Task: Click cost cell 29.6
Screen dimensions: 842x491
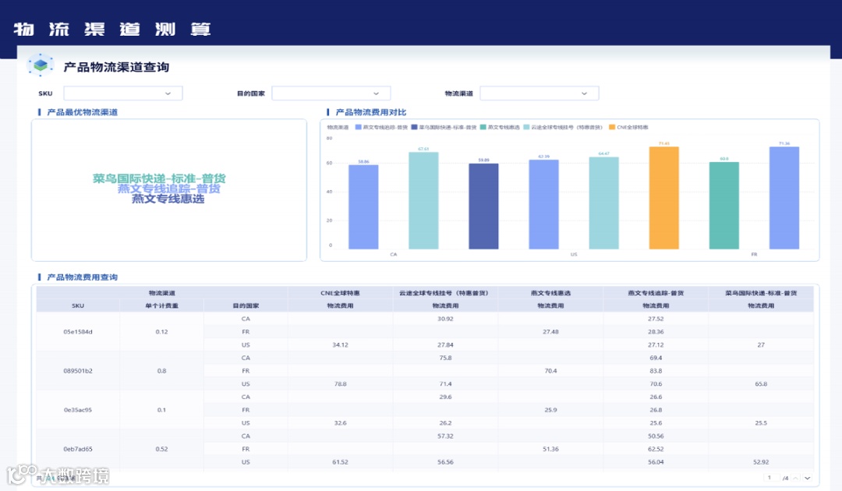Action: pos(446,397)
